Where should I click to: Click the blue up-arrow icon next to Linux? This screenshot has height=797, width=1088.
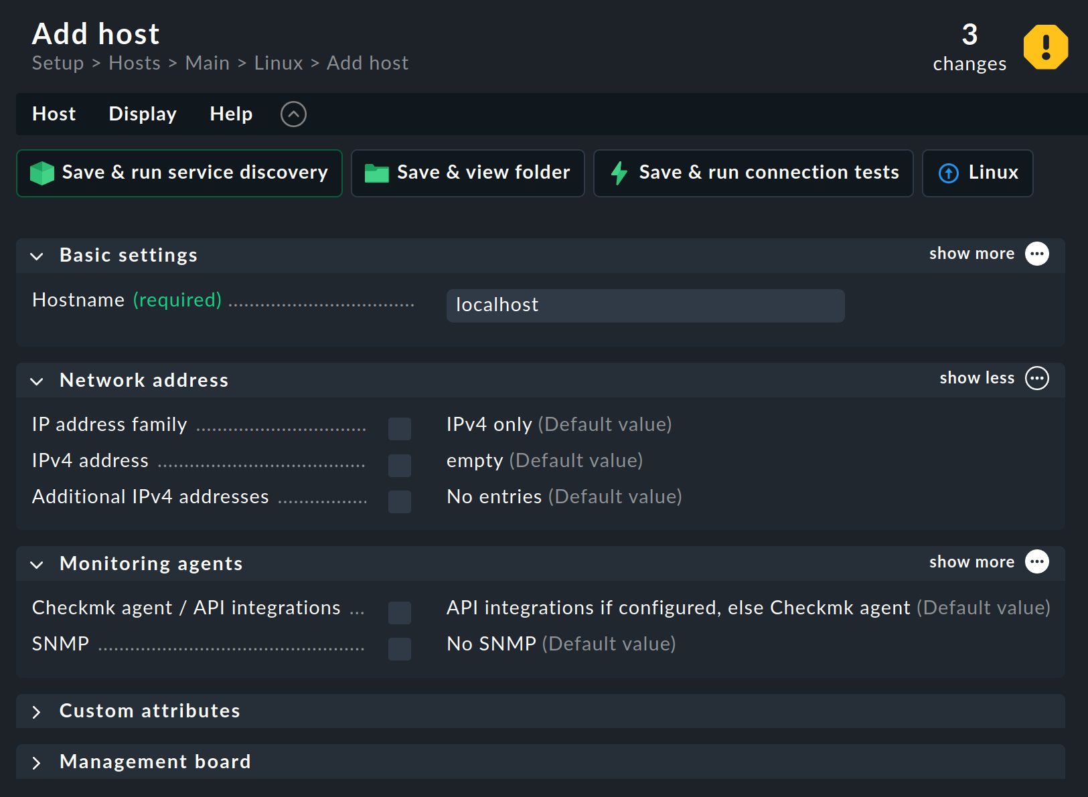(x=948, y=173)
